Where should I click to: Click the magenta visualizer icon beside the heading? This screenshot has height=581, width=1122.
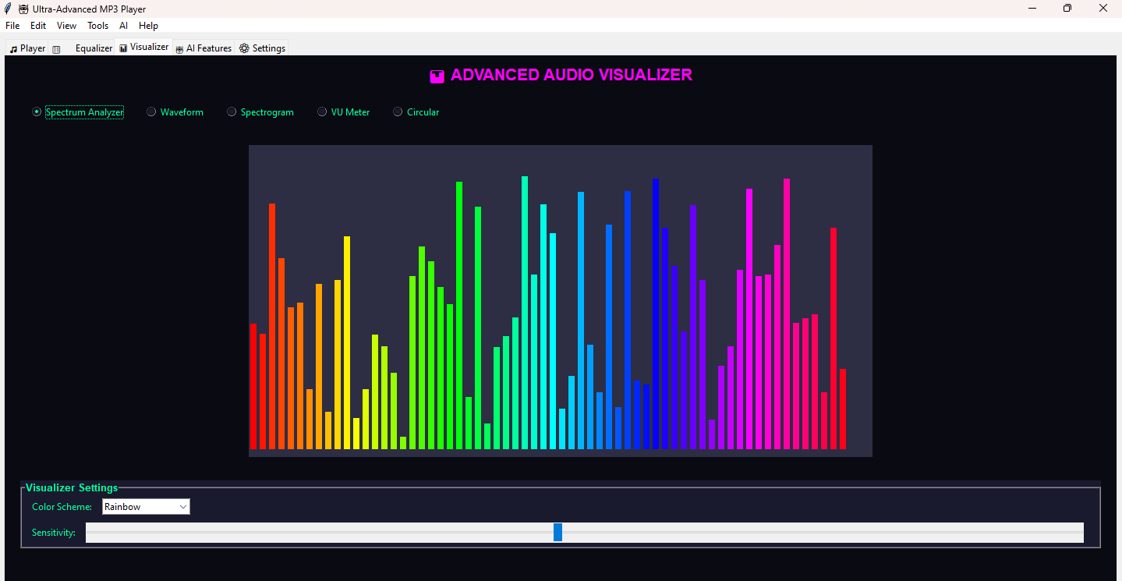pyautogui.click(x=437, y=76)
